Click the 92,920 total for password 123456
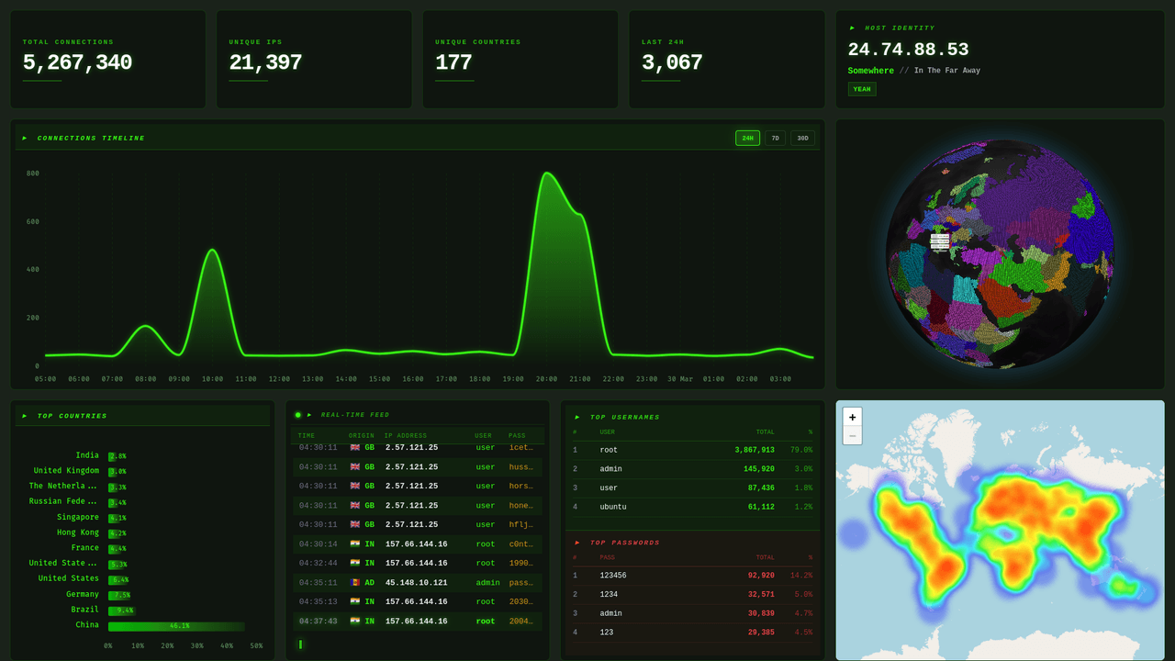The width and height of the screenshot is (1175, 661). coord(761,576)
